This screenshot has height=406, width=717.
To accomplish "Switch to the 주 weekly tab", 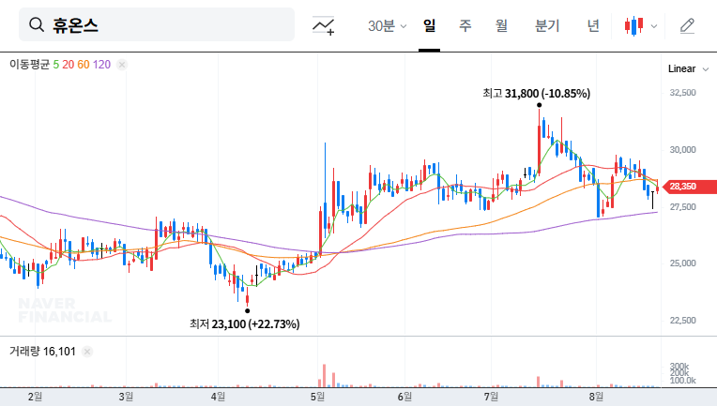I will [x=465, y=25].
